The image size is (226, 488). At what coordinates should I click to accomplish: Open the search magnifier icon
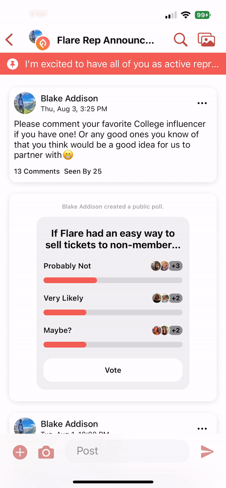click(x=180, y=40)
